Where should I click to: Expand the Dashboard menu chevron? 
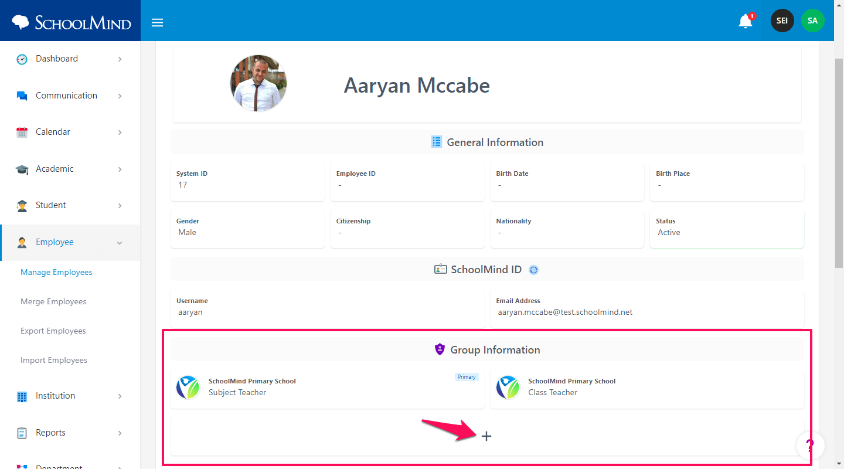[120, 59]
